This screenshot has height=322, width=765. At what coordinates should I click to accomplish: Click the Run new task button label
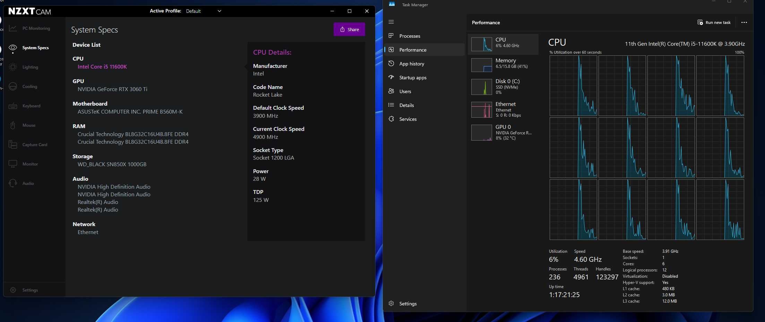718,23
